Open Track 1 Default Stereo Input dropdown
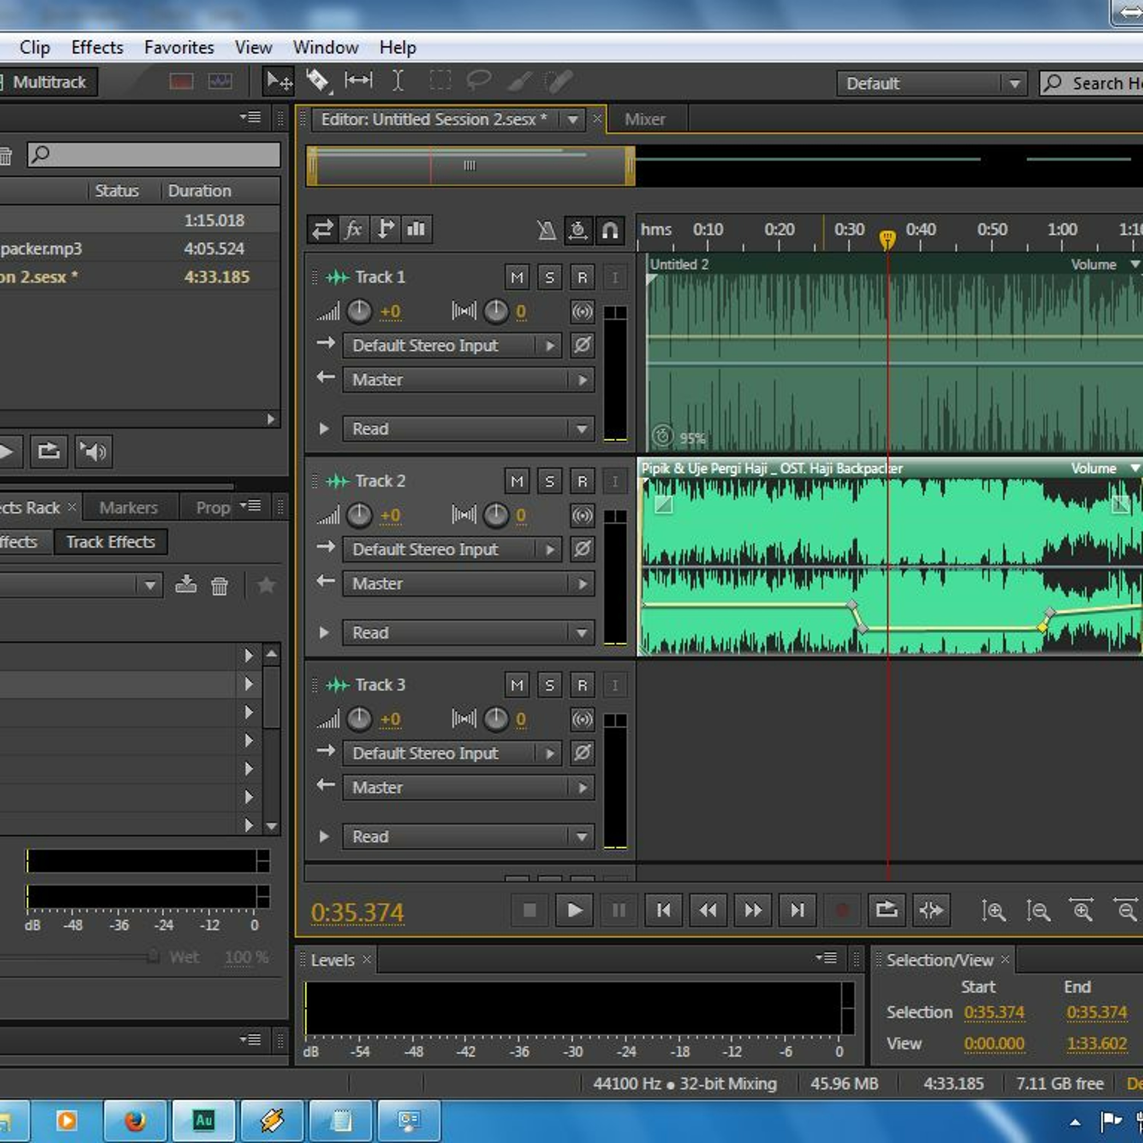 pyautogui.click(x=453, y=346)
